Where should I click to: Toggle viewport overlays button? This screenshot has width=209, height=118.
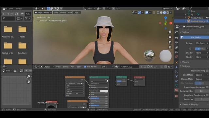coord(147,13)
